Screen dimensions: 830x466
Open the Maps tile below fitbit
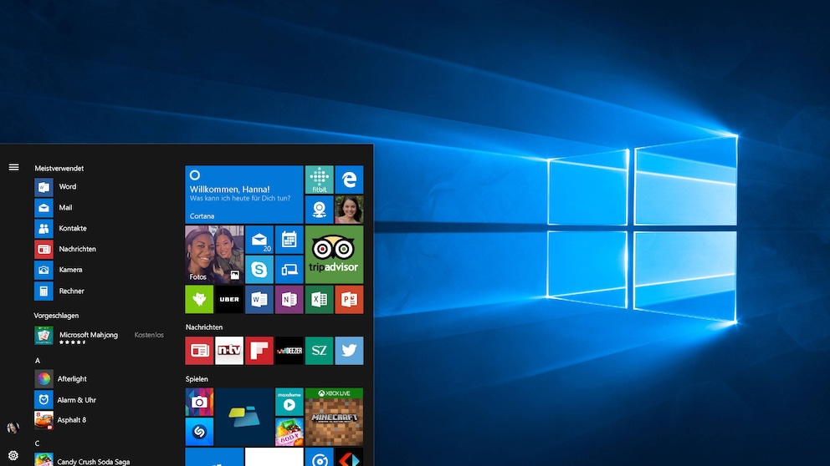pyautogui.click(x=319, y=210)
